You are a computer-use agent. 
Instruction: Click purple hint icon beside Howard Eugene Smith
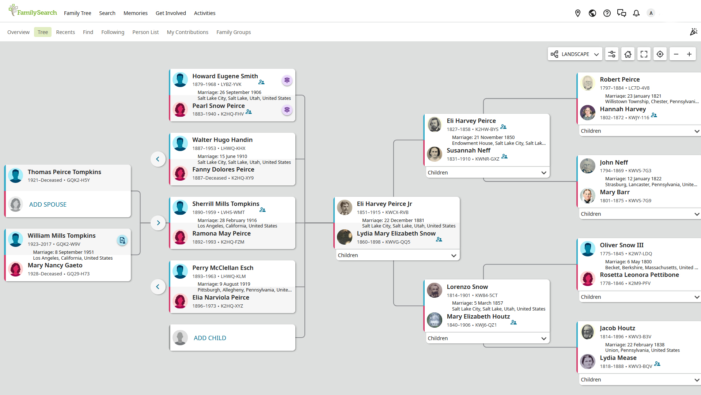pos(287,80)
